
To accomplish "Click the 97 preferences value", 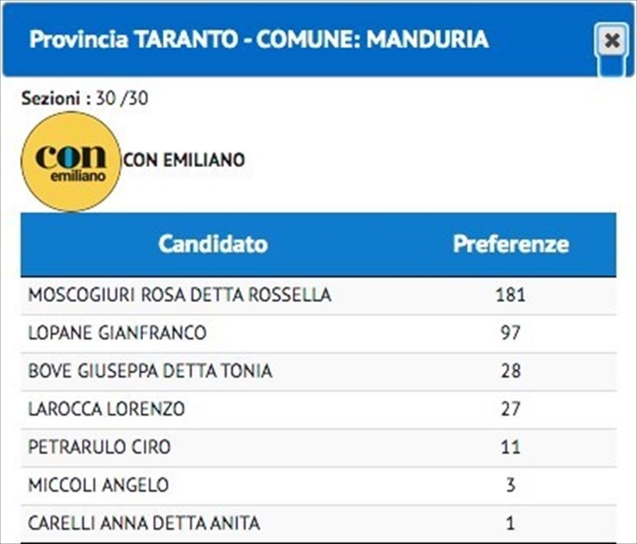I will click(510, 333).
